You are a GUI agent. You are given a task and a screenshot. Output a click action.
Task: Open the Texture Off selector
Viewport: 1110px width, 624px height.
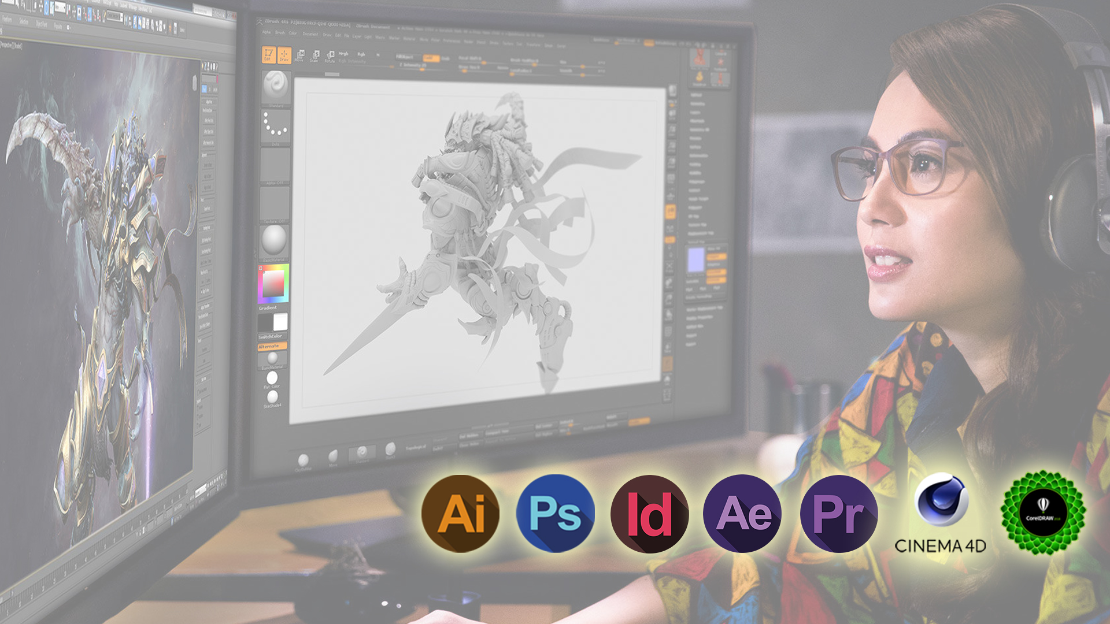tap(275, 205)
